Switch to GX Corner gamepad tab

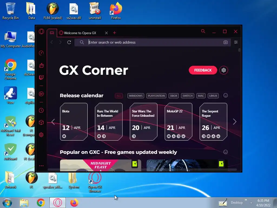(x=52, y=33)
